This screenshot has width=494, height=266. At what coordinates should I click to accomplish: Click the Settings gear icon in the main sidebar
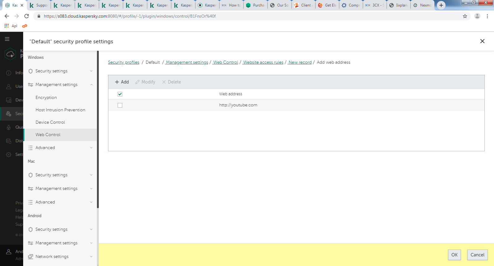tap(9, 154)
